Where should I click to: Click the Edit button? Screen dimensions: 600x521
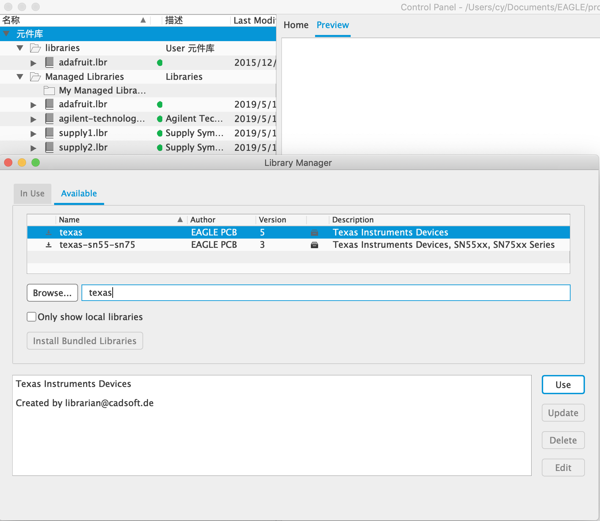(563, 468)
